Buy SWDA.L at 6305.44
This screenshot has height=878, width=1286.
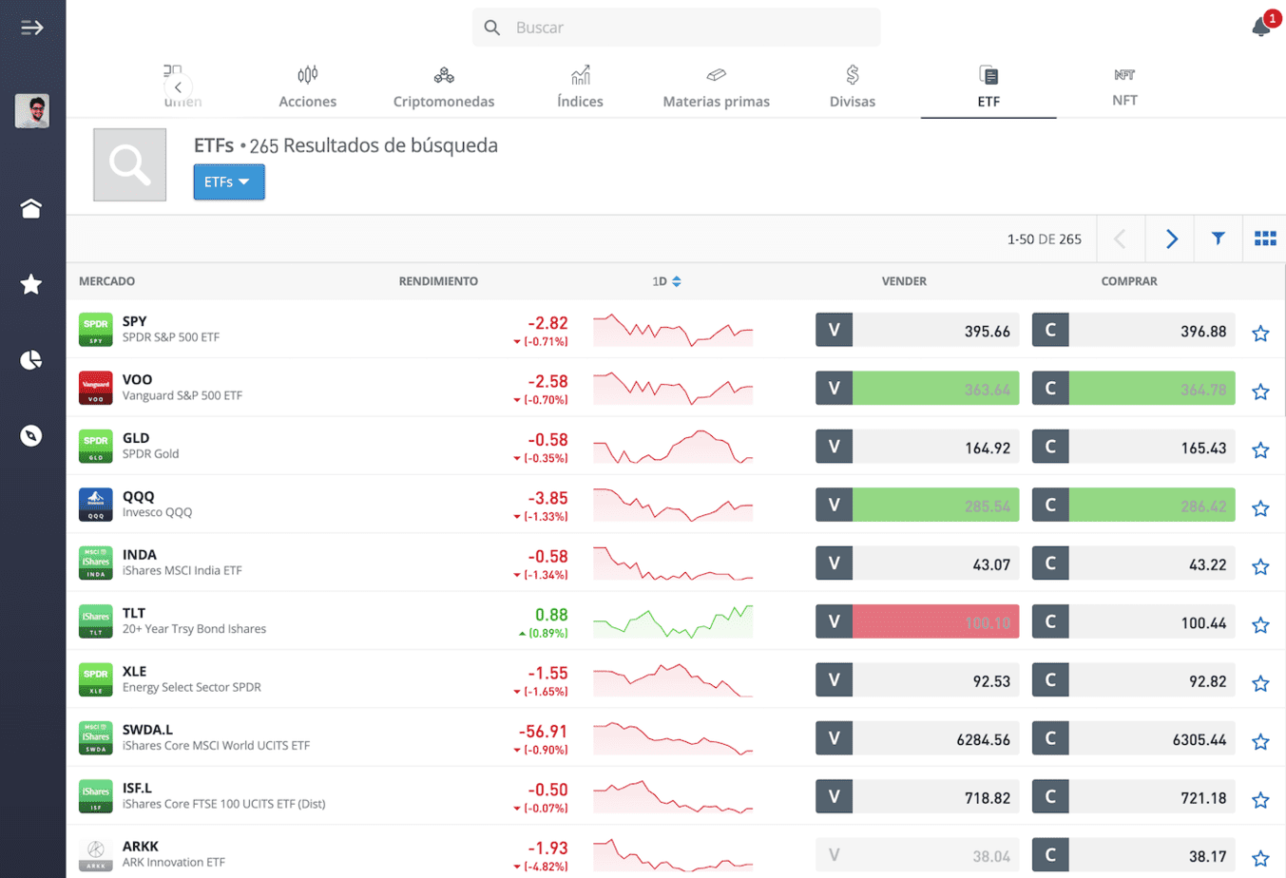click(x=1134, y=738)
